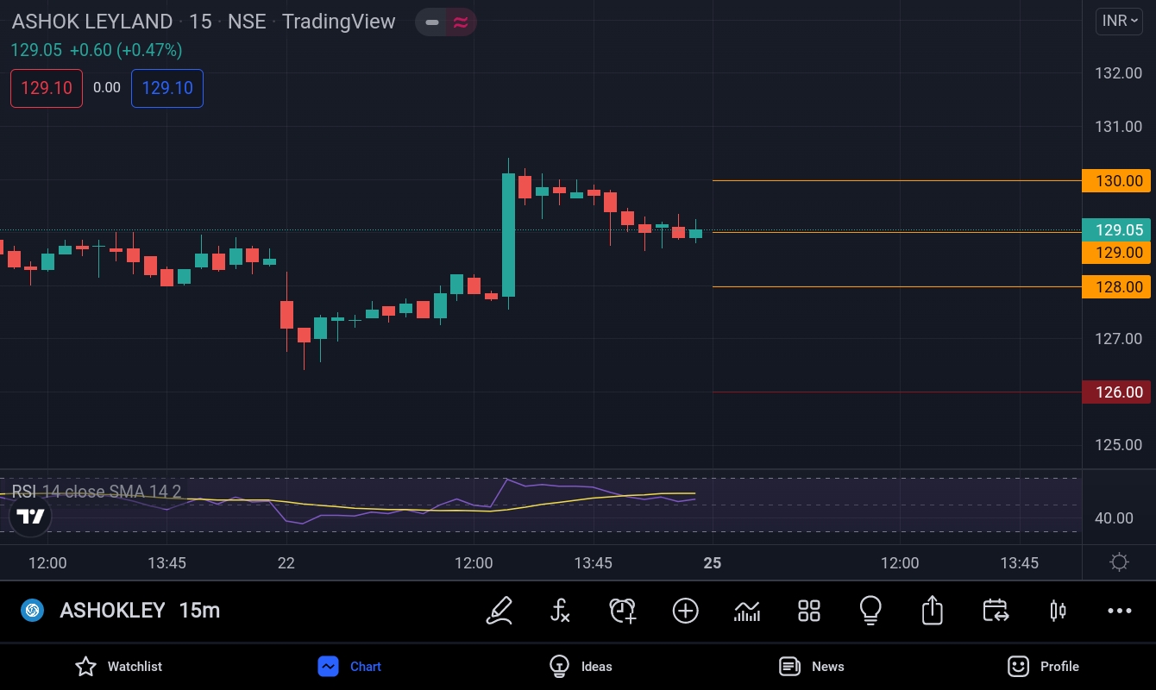Open the ASHOKLEY symbol search

coord(112,611)
